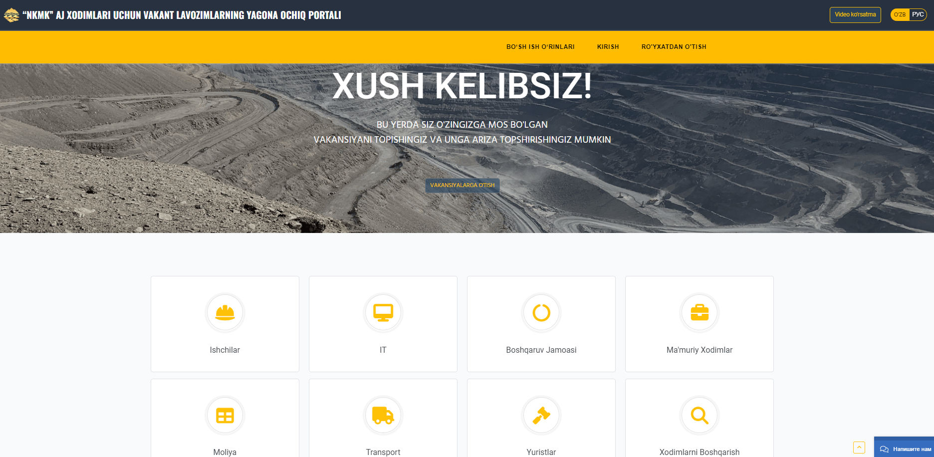Image resolution: width=934 pixels, height=457 pixels.
Task: Click the Yuristlar gavel icon
Action: tap(541, 416)
